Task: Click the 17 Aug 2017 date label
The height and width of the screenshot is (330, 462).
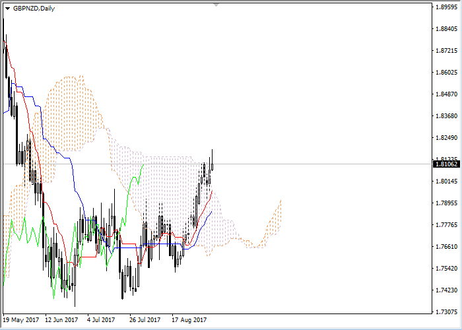Action: [x=189, y=320]
